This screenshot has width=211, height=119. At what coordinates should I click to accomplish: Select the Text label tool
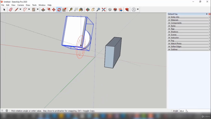point(76,10)
